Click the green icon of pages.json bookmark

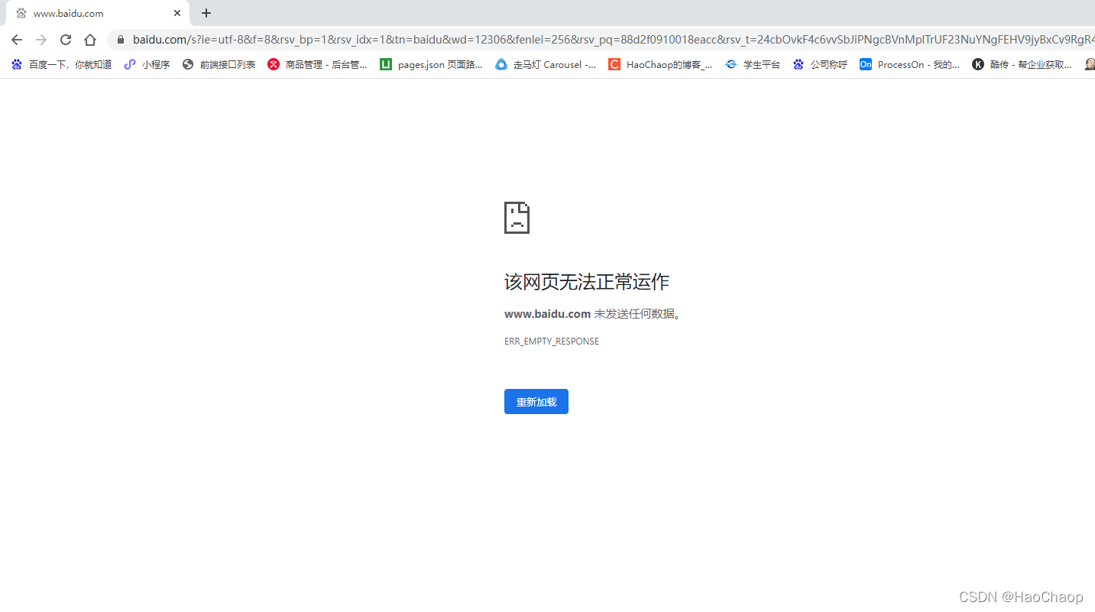pyautogui.click(x=386, y=65)
